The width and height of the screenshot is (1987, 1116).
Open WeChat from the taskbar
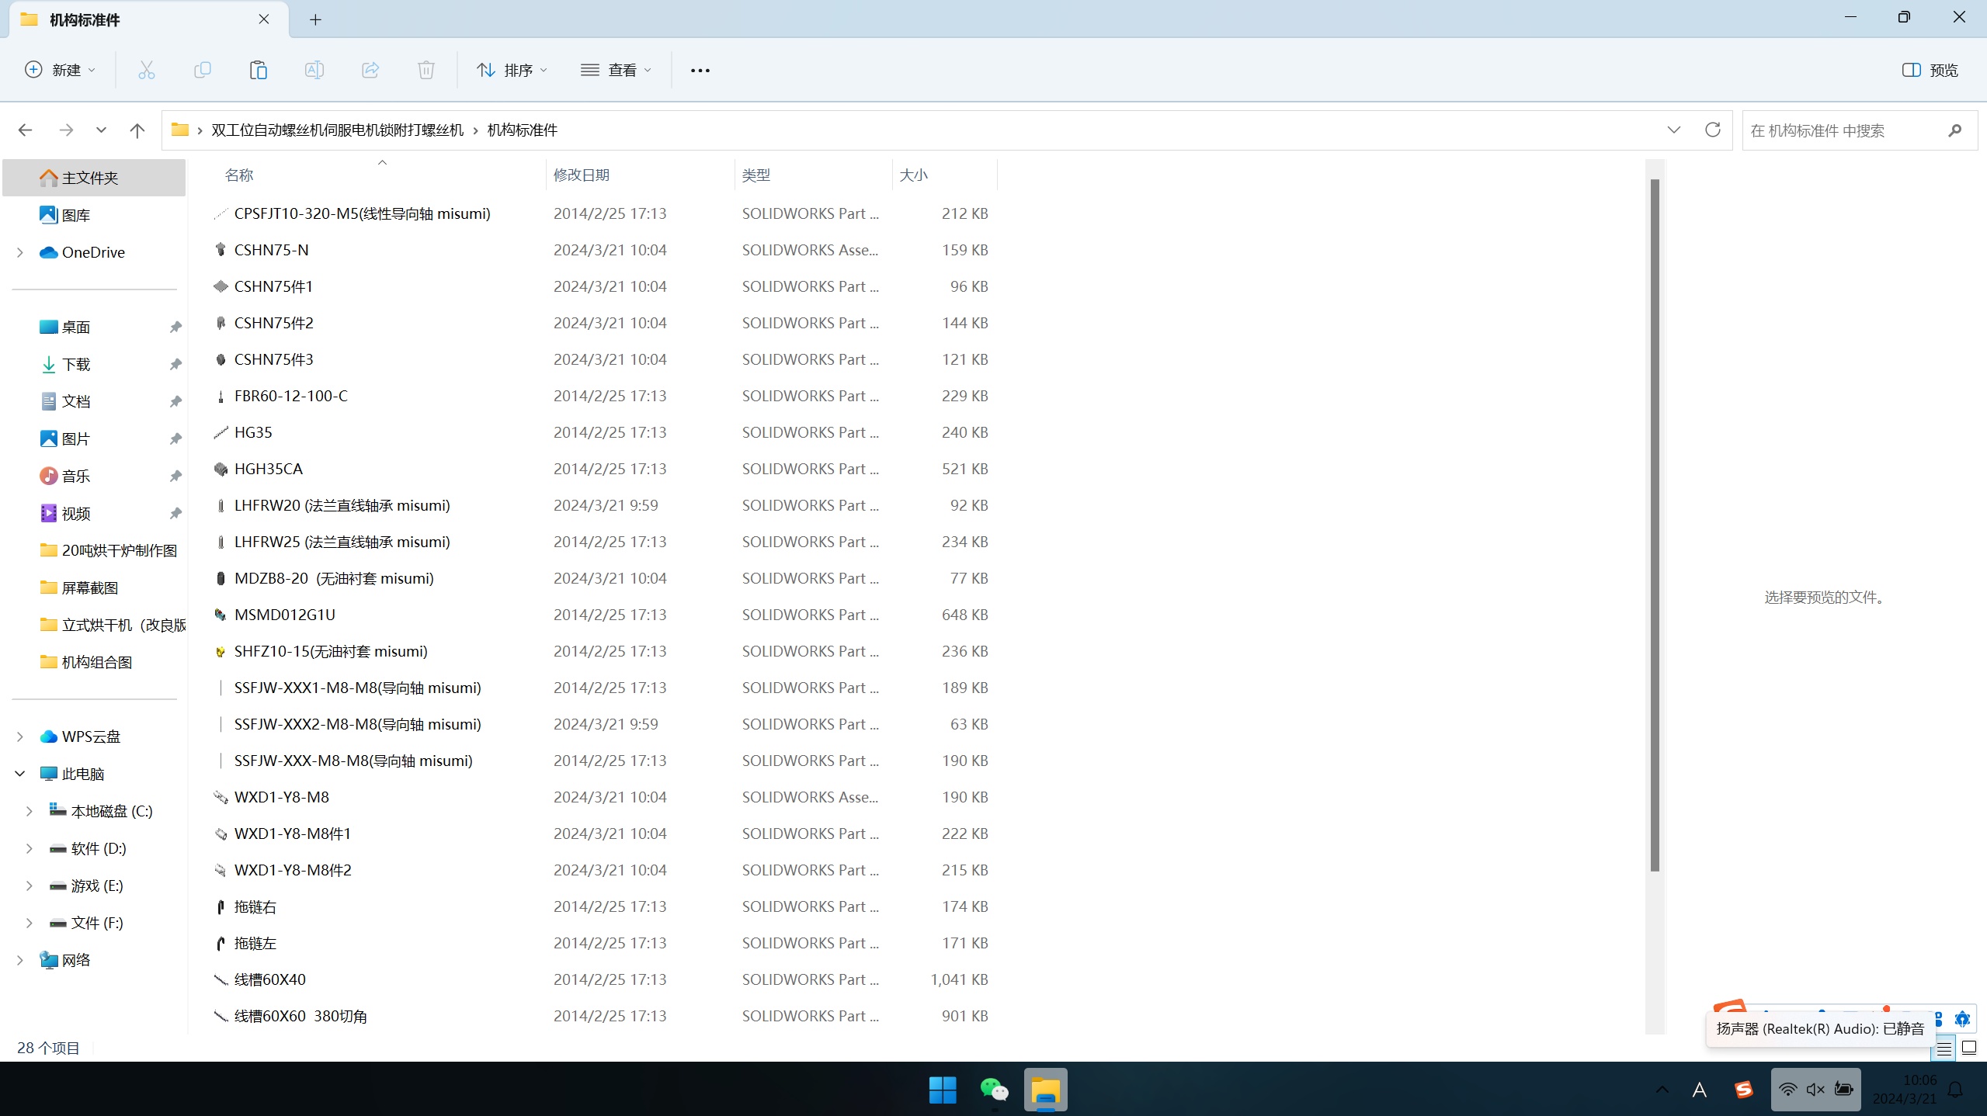(994, 1090)
